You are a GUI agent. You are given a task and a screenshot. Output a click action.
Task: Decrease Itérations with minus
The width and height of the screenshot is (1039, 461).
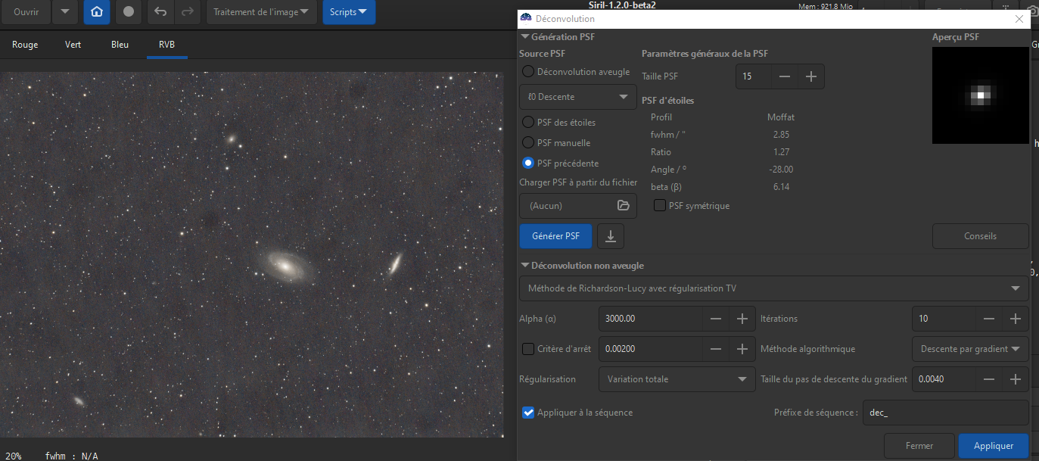989,319
